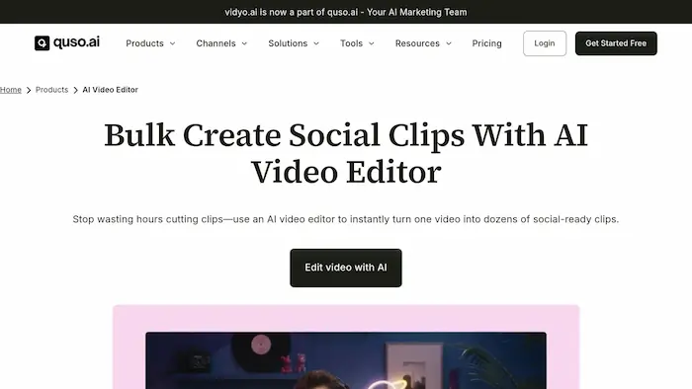Click Get Started Free button

(x=616, y=43)
